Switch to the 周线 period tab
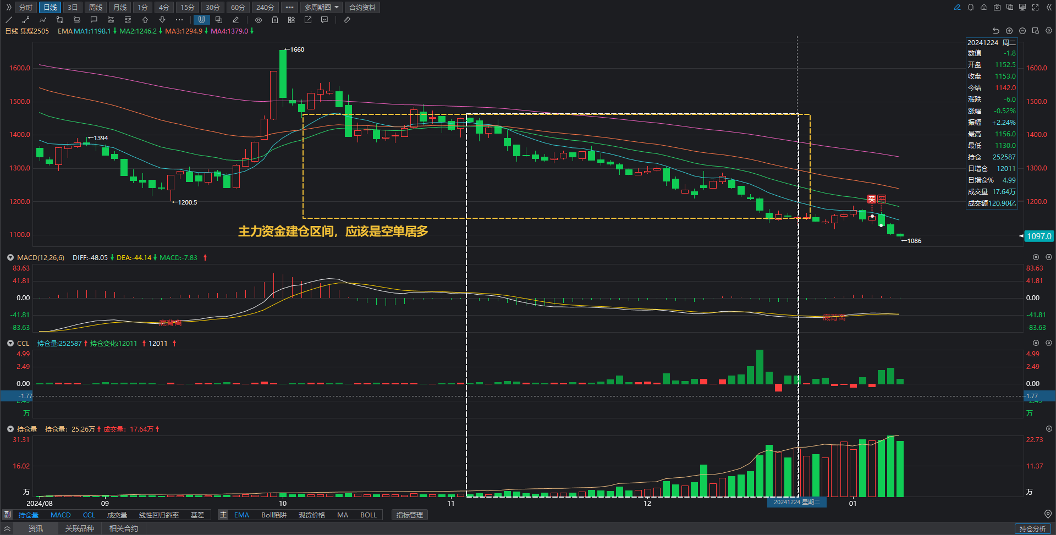The height and width of the screenshot is (535, 1056). tap(96, 7)
